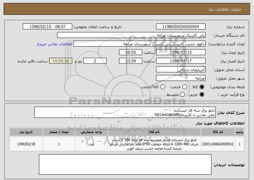This screenshot has width=254, height=180.
Task: Click the 23:59 validity time field
Action: click(130, 61)
